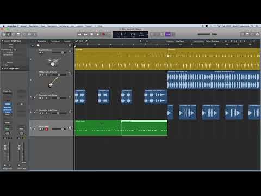Click the duplicate track button in header

pos(38,45)
